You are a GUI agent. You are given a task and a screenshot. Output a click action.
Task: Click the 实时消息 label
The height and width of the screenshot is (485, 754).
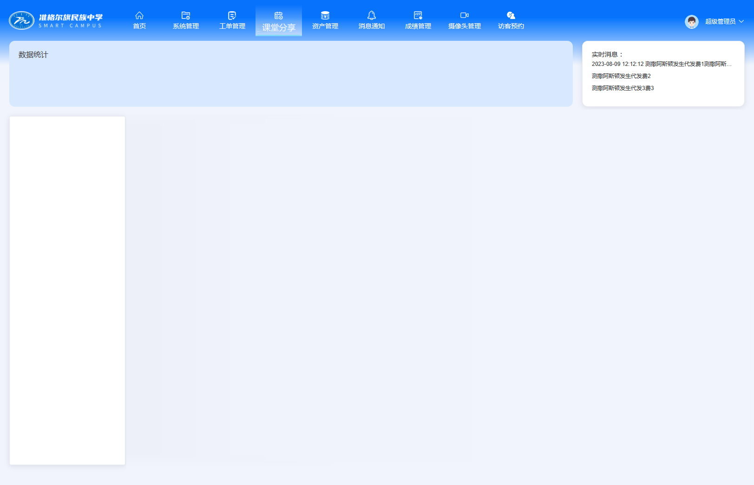[607, 54]
